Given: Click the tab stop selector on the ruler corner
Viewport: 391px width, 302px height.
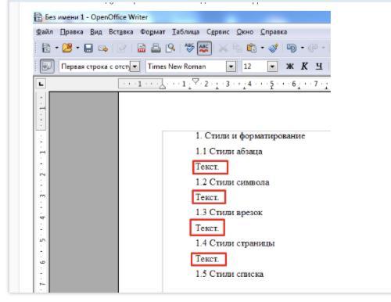Looking at the screenshot, I should click(x=41, y=84).
